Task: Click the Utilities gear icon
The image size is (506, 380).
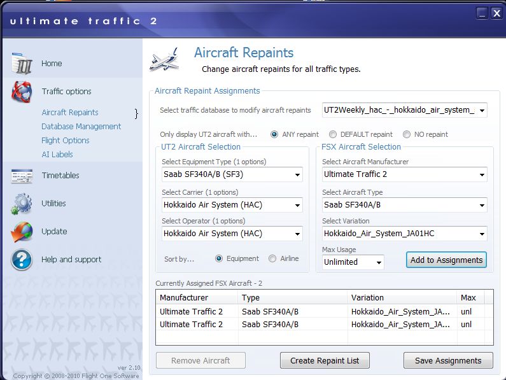Action: point(22,204)
